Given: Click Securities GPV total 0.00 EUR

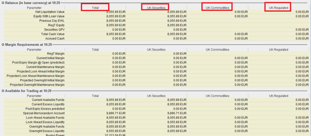Looking at the screenshot, I should (x=119, y=30).
